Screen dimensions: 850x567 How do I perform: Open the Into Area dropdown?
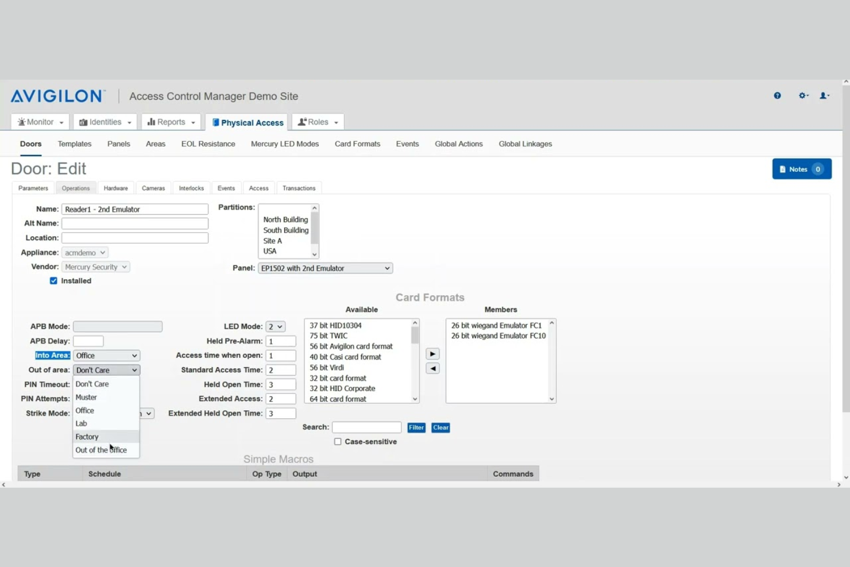(106, 356)
